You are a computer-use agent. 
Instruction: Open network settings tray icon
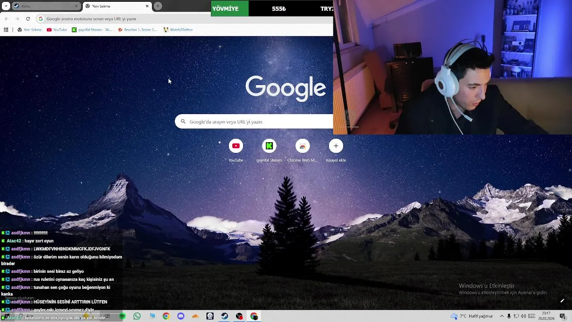pyautogui.click(x=516, y=316)
